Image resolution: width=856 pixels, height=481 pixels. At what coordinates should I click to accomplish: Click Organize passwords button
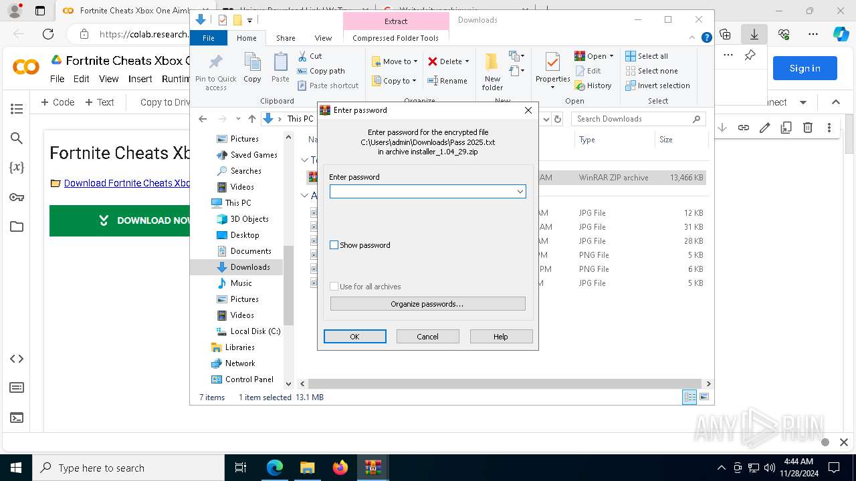tap(427, 304)
